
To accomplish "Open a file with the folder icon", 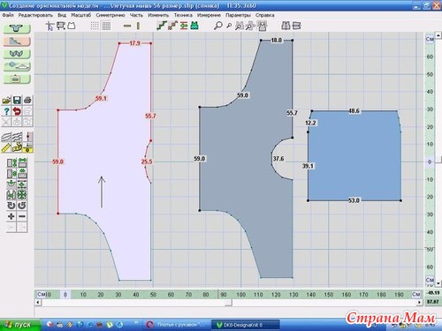I will [6, 100].
